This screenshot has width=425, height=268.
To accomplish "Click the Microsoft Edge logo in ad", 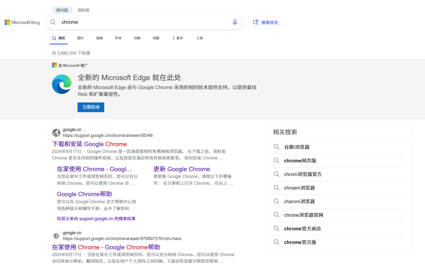I will (62, 84).
